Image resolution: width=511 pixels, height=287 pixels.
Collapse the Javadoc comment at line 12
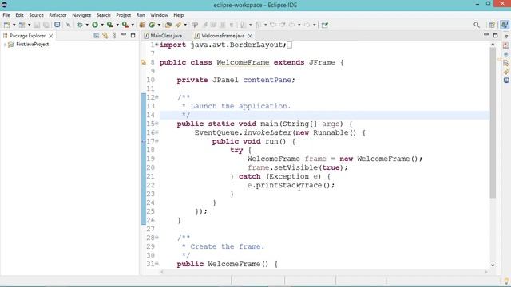[156, 97]
